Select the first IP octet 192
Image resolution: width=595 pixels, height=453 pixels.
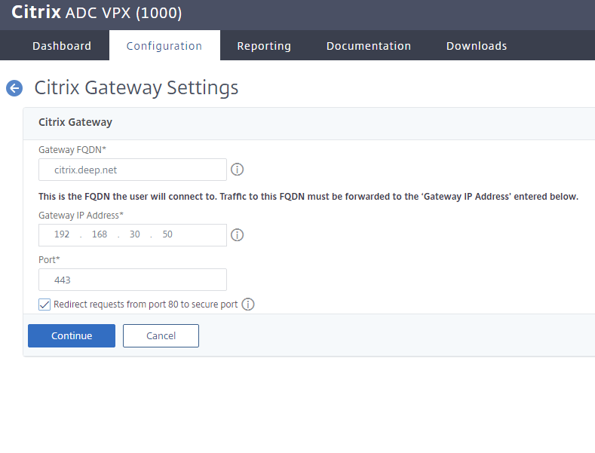(x=62, y=234)
